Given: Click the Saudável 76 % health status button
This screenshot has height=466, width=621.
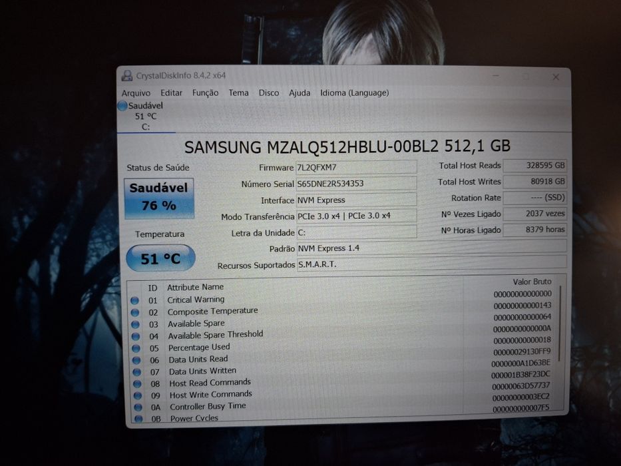Looking at the screenshot, I should coord(159,198).
